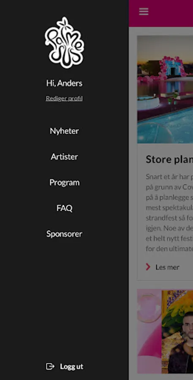Click the magenta top header bar

pos(161,14)
